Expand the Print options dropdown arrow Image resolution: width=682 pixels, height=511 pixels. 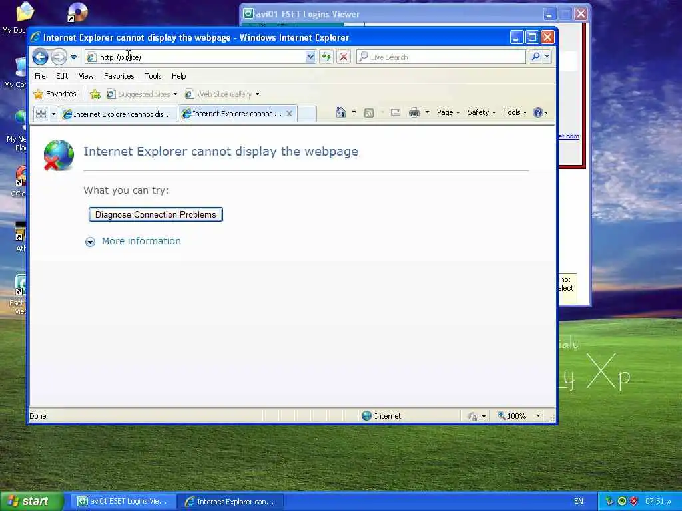[x=427, y=112]
